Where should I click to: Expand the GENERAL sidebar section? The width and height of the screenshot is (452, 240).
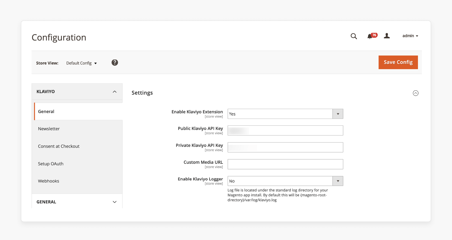(77, 202)
